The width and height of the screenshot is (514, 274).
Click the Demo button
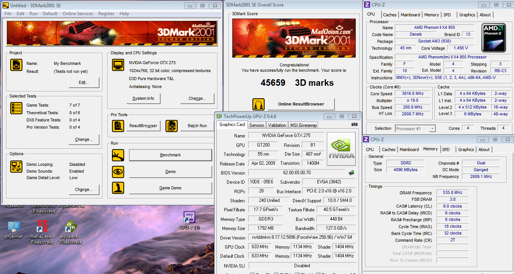tap(170, 172)
